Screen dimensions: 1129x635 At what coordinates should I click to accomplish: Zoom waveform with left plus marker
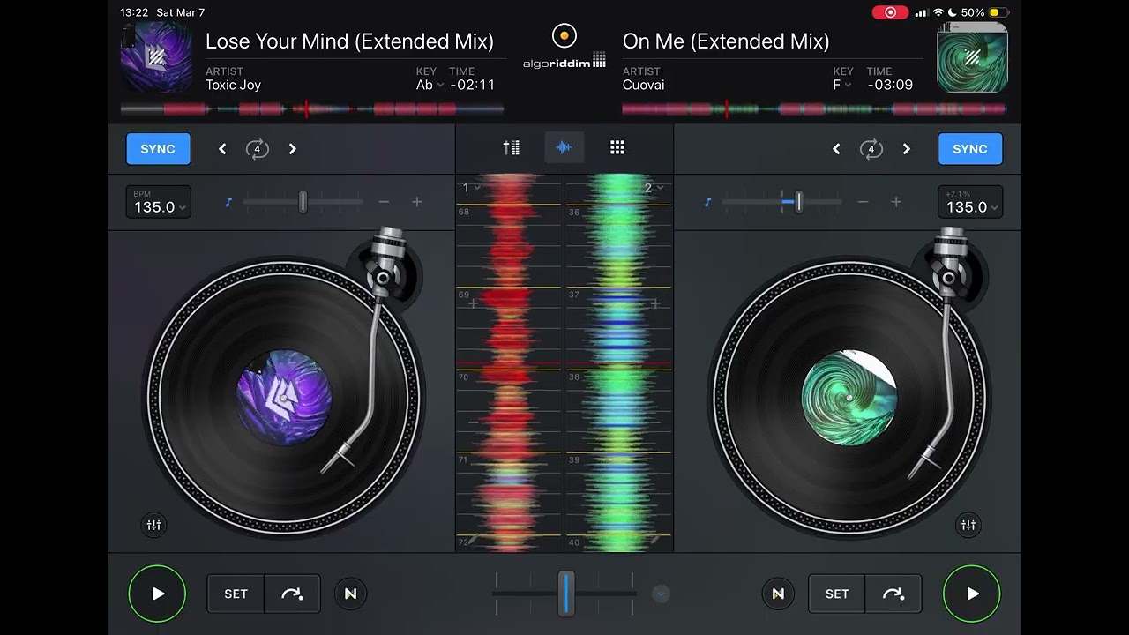(473, 304)
